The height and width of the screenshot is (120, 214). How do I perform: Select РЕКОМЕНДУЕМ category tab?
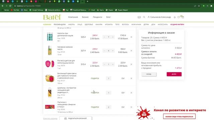(x=60, y=24)
